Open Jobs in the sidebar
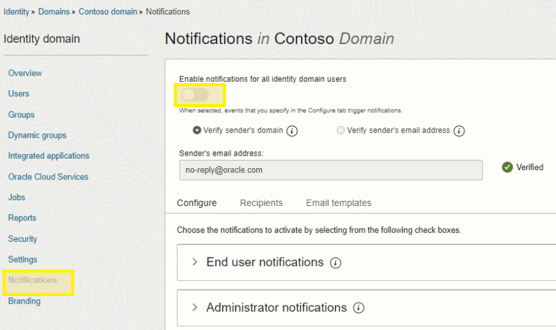The image size is (556, 330). point(16,197)
